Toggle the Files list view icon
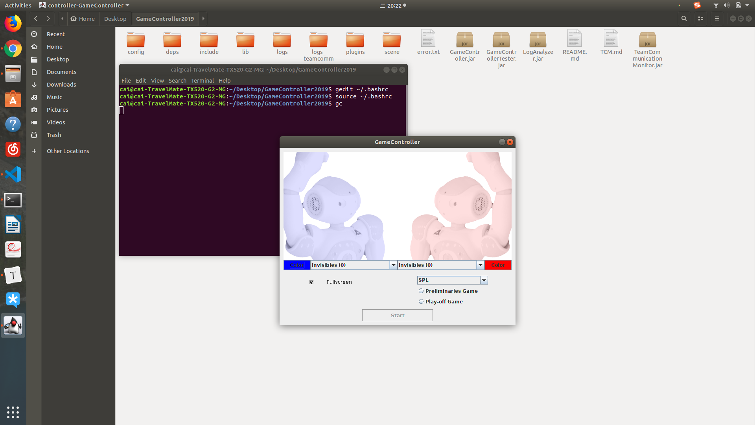 (x=700, y=18)
